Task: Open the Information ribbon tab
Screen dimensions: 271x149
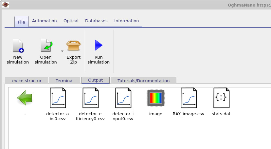Action: 127,21
